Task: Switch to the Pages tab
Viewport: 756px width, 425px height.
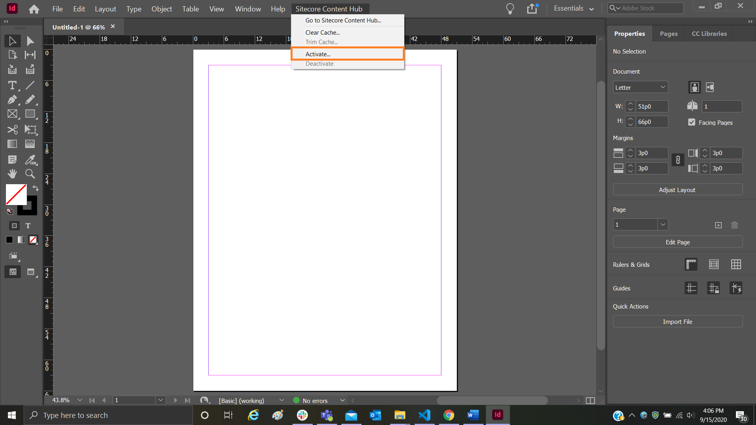Action: pos(669,33)
